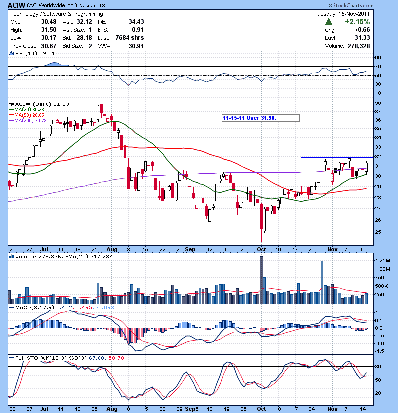Click the StockCharts.com watermark link

pyautogui.click(x=351, y=5)
